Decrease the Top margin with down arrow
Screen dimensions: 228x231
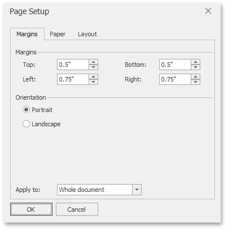(x=93, y=67)
